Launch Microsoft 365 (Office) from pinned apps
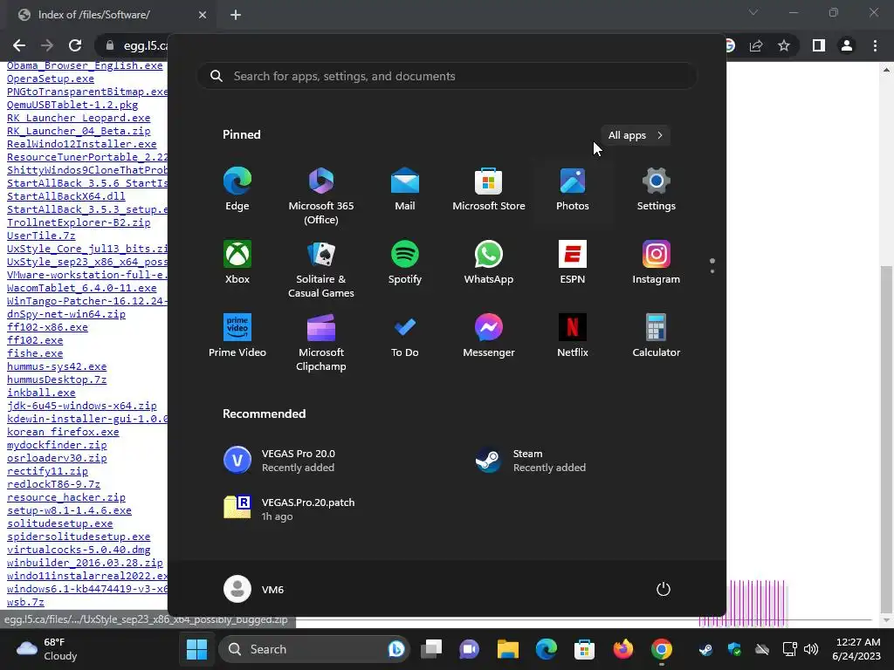894x670 pixels. 321,195
